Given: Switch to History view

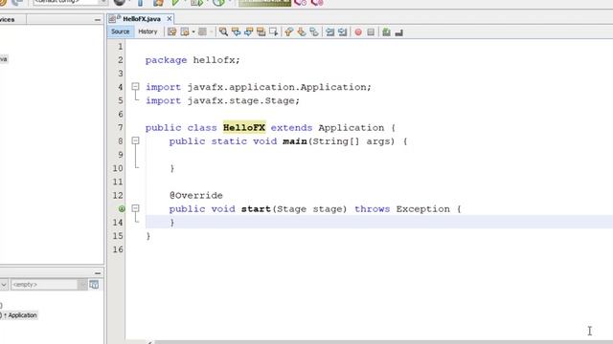Looking at the screenshot, I should click(148, 32).
